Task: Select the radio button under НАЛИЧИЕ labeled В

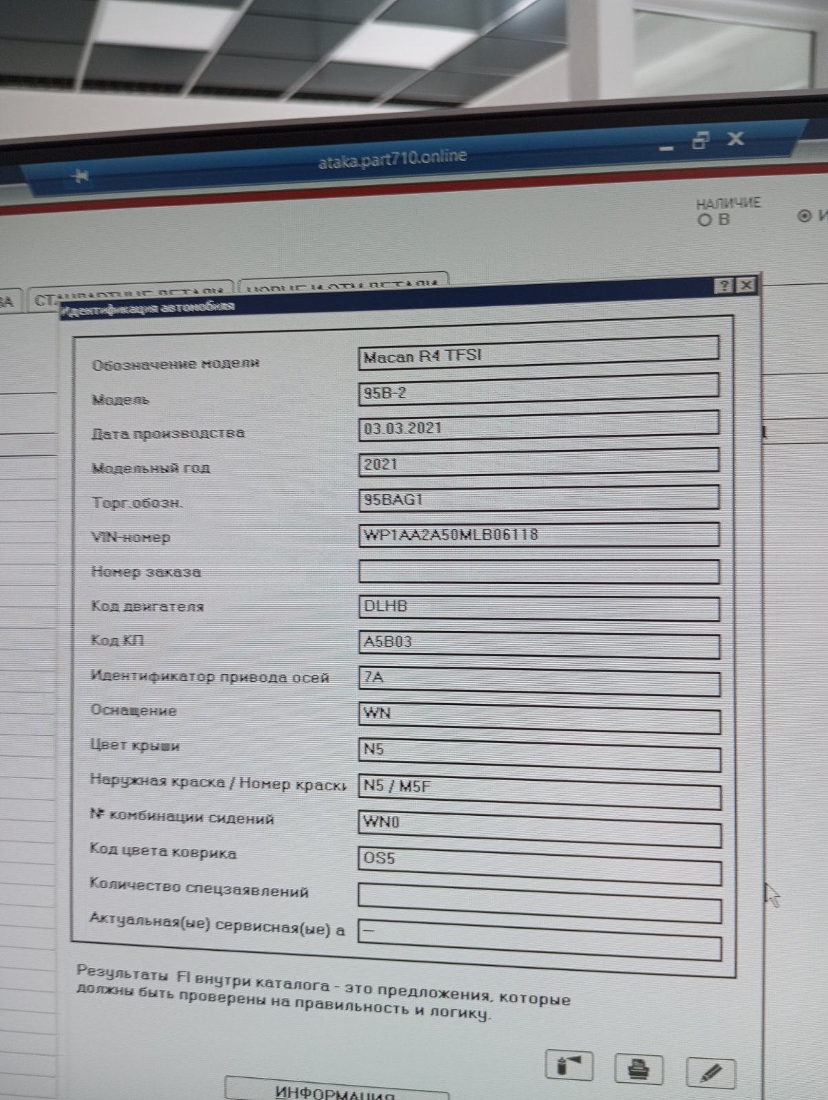Action: coord(704,220)
